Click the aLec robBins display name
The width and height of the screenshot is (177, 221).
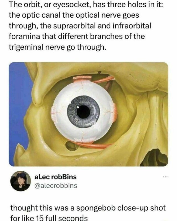56,177
